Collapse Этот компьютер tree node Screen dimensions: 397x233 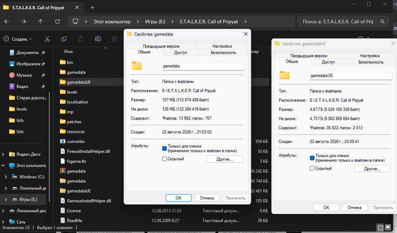3,165
